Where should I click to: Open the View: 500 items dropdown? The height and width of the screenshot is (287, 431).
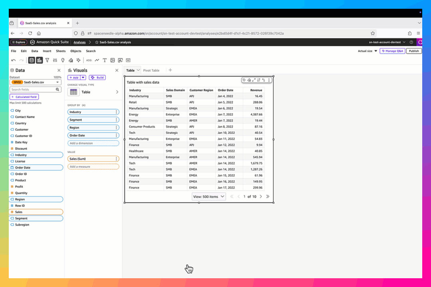click(x=208, y=197)
